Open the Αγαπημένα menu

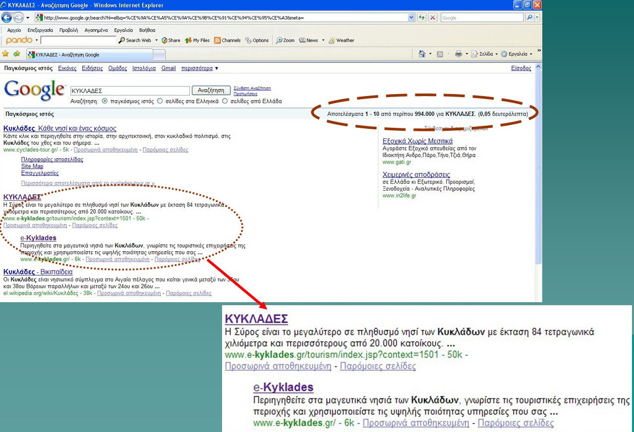[96, 30]
